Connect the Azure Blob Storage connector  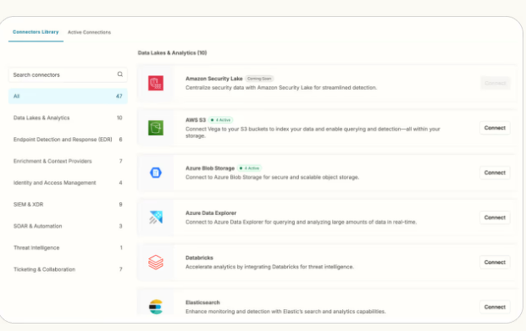tap(494, 173)
